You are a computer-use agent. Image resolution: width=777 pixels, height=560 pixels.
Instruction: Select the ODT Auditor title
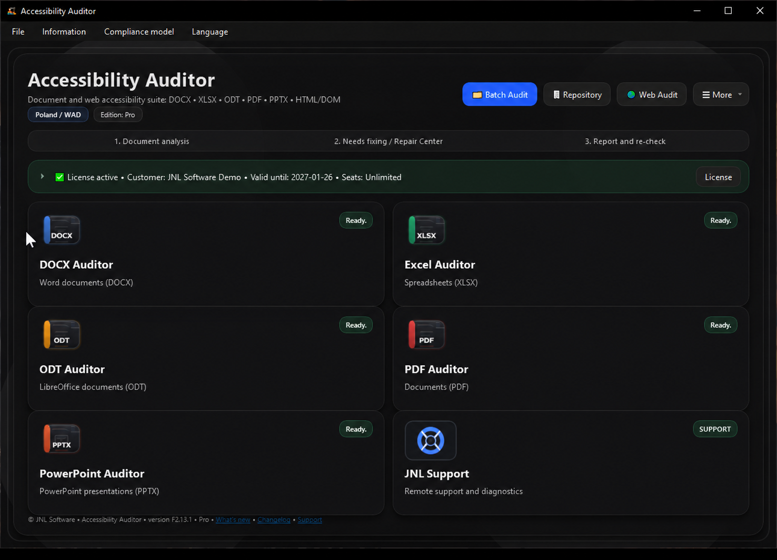pyautogui.click(x=72, y=369)
